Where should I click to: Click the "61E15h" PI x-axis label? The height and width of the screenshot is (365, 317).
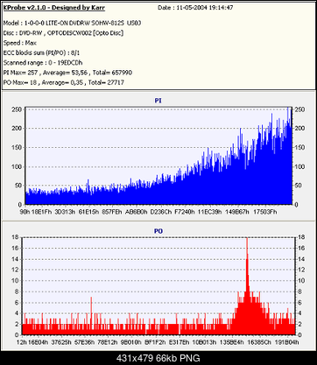(x=88, y=212)
